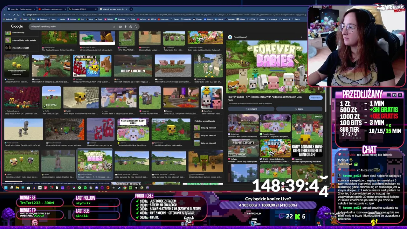Screen dimensions: 407x229
Task: Open the Twitch bookmark in bookmarks bar
Action: [x=296, y=19]
